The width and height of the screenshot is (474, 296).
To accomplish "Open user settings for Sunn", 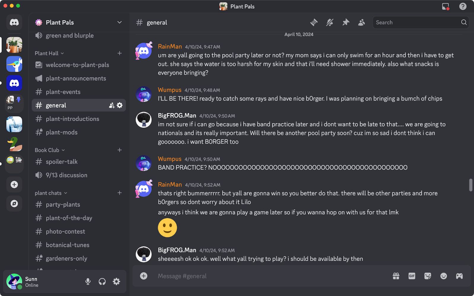I will [x=116, y=281].
